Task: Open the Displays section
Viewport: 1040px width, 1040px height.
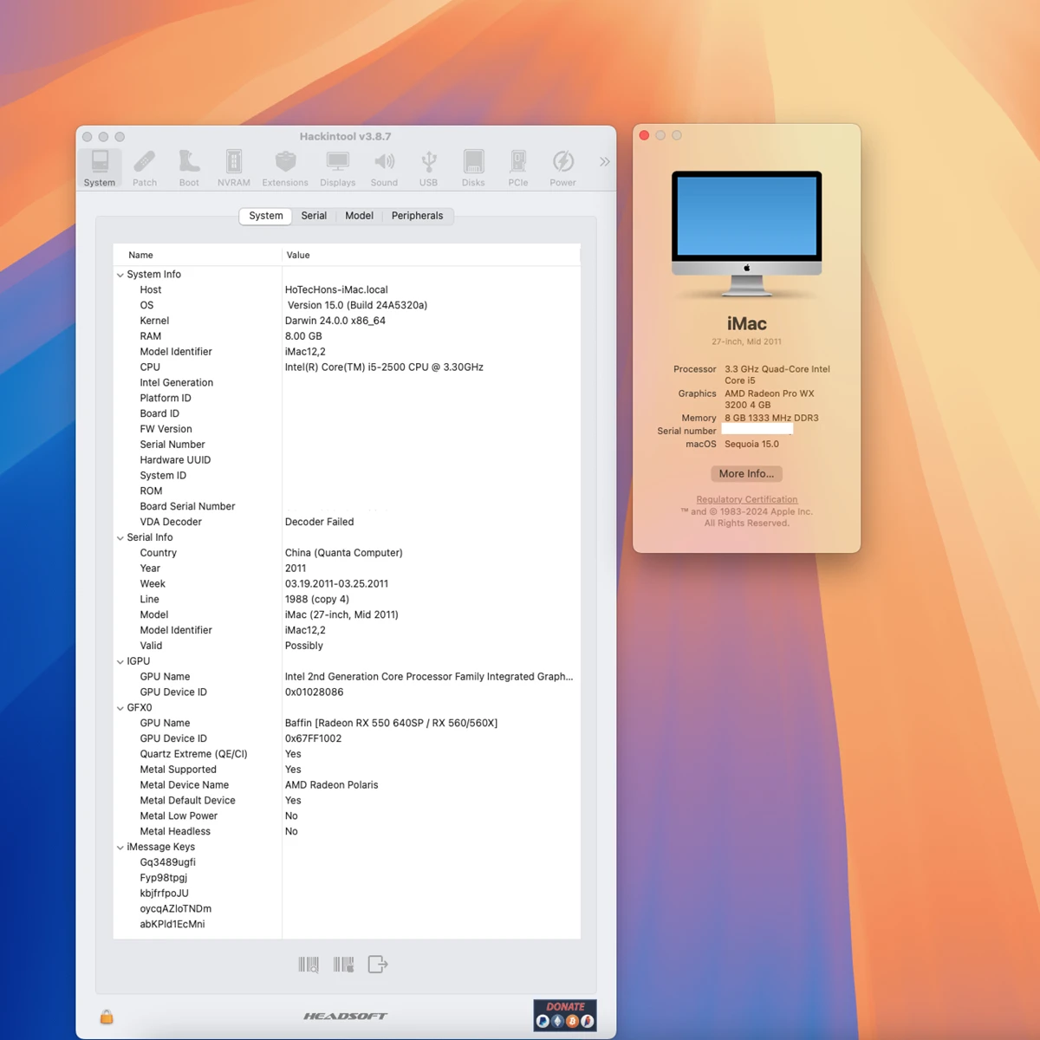Action: (338, 167)
